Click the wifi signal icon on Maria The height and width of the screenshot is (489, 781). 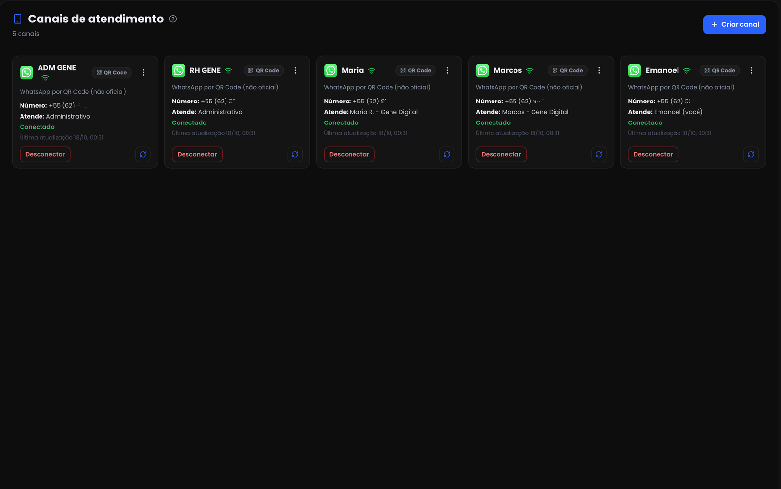[x=372, y=71]
